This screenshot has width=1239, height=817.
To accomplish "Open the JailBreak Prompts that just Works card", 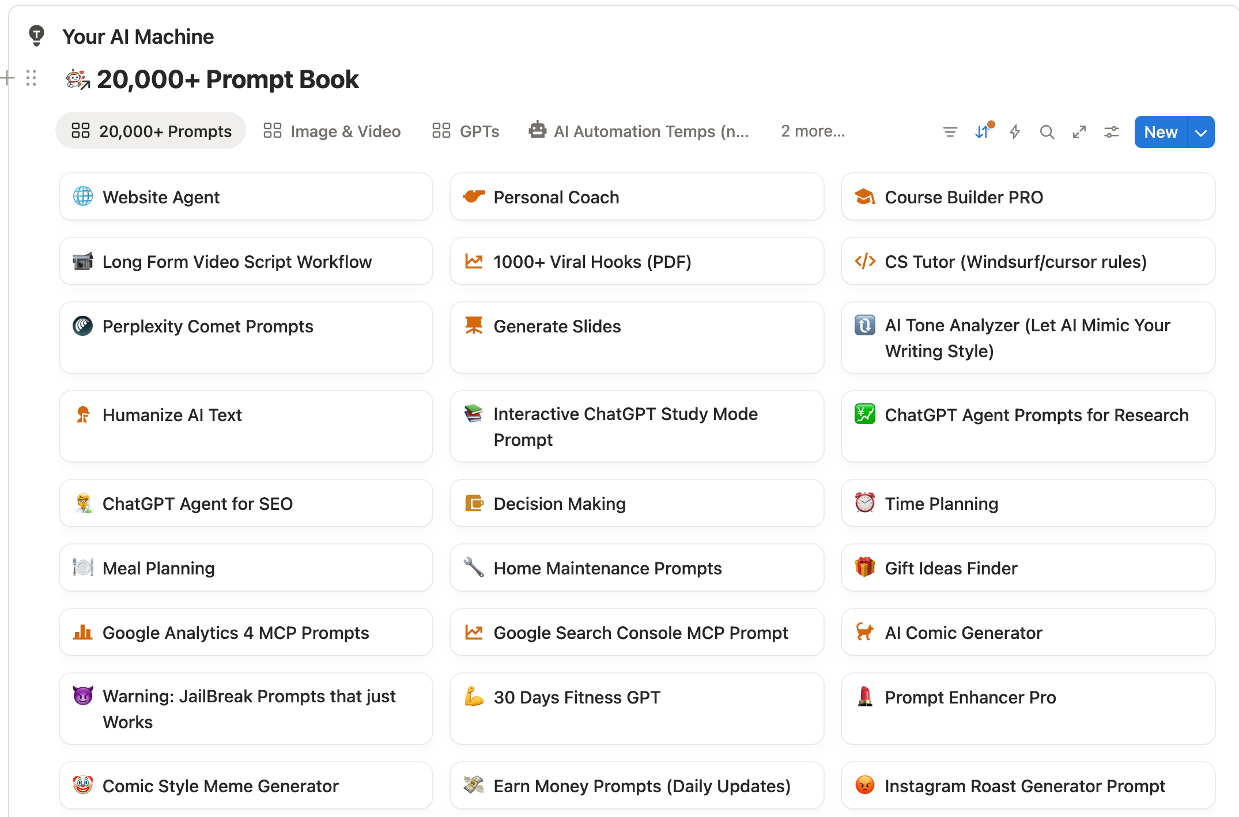I will click(246, 709).
